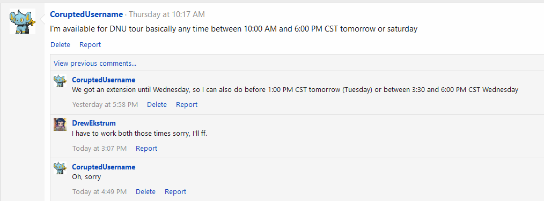This screenshot has width=544, height=201.
Task: Report the 'Oh, sorry' comment
Action: click(175, 192)
